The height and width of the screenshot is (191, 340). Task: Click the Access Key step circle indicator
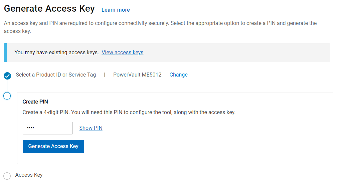7,176
